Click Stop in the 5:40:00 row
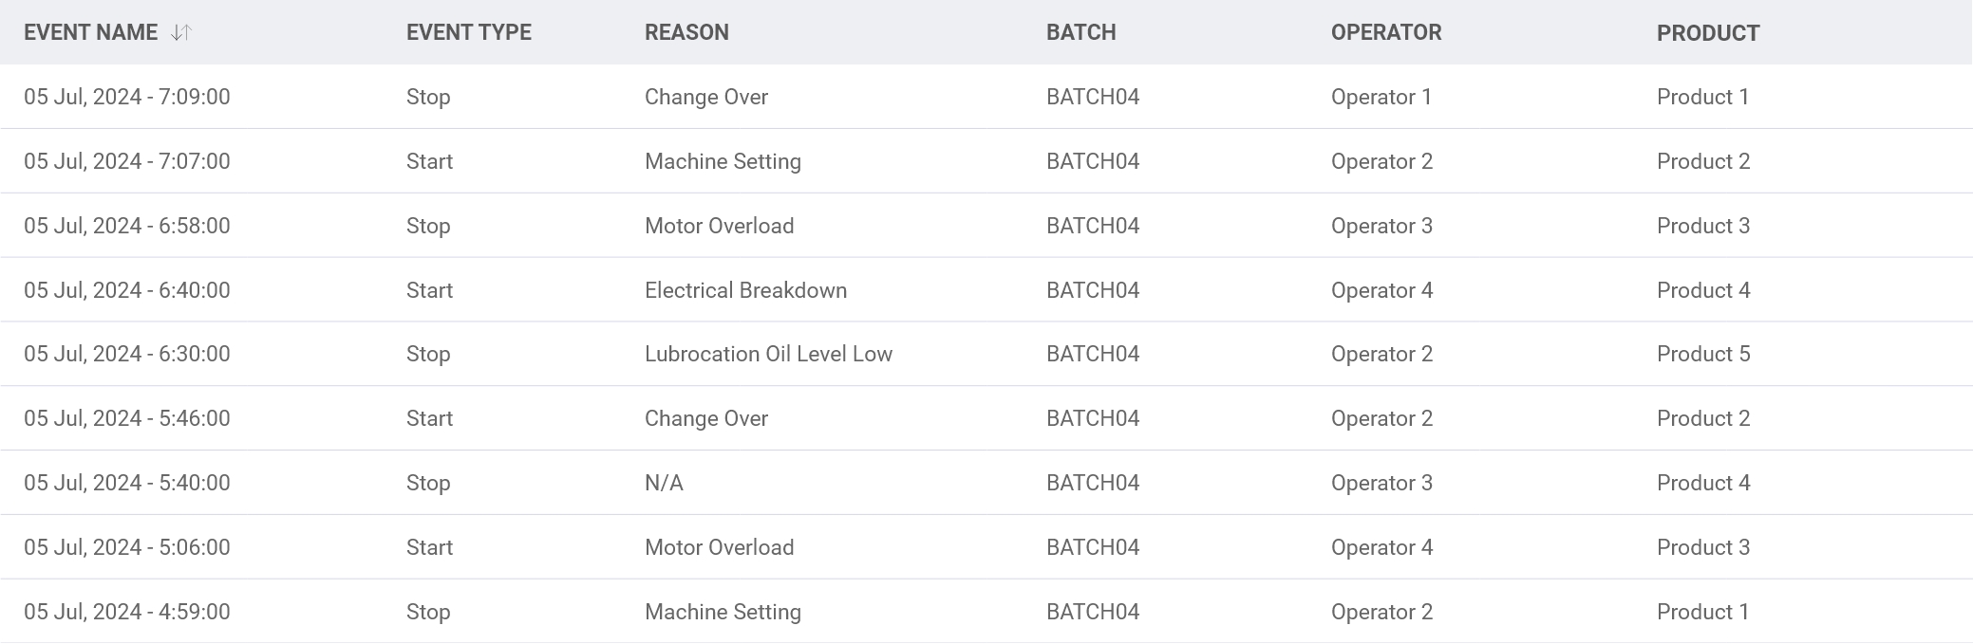This screenshot has height=644, width=1973. click(x=428, y=483)
